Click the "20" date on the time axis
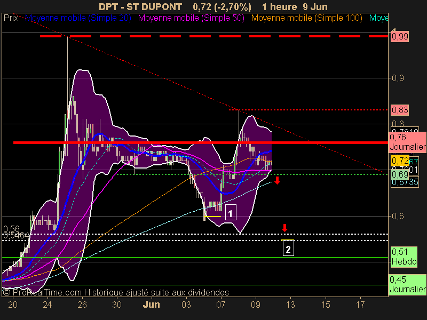427x320 pixels. point(13,305)
